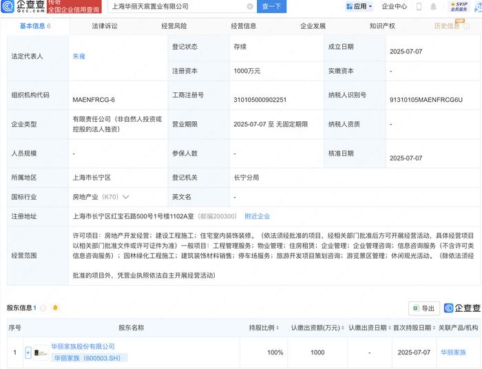Viewport: 482px width, 369px height.
Task: Select first holding date 2025-07-07 in shareholder row
Action: (x=414, y=352)
